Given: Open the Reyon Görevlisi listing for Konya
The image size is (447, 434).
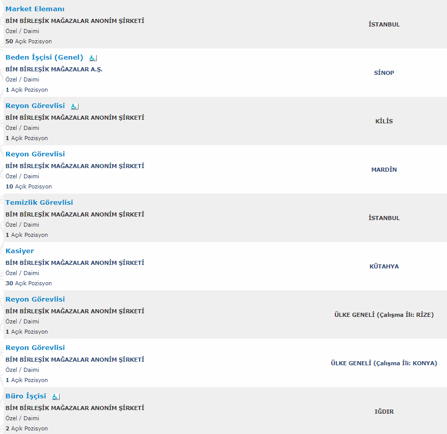Looking at the screenshot, I should 35,347.
